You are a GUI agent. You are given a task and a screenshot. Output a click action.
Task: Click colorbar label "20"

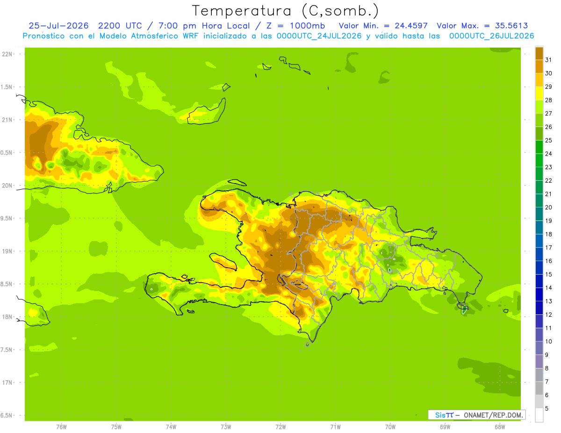click(549, 207)
